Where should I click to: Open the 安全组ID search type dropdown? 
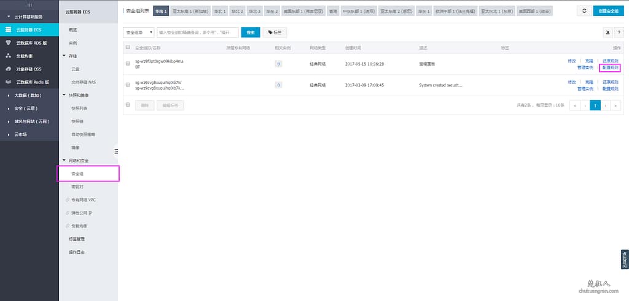pyautogui.click(x=138, y=32)
